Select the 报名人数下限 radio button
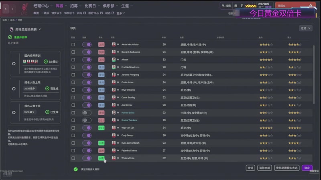 pos(14,112)
